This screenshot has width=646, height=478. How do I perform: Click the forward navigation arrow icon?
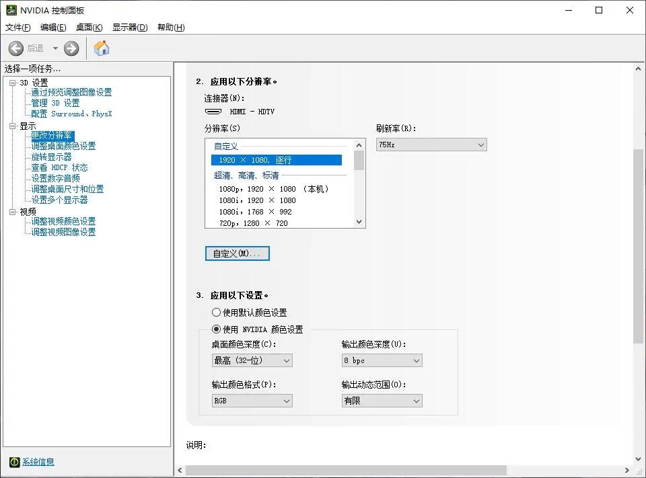tap(71, 48)
